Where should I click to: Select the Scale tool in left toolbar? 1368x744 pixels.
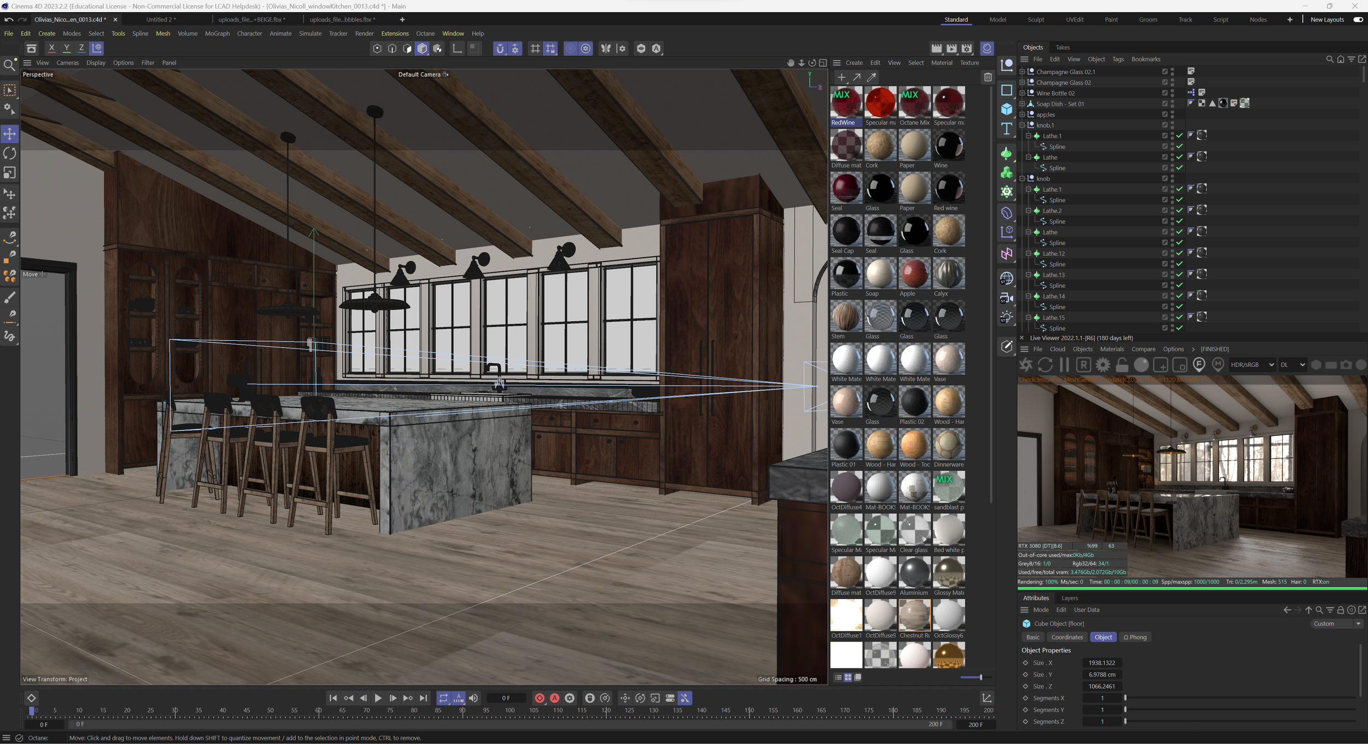pos(10,173)
